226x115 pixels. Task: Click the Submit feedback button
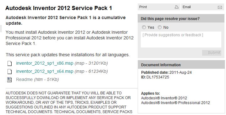tap(212, 53)
